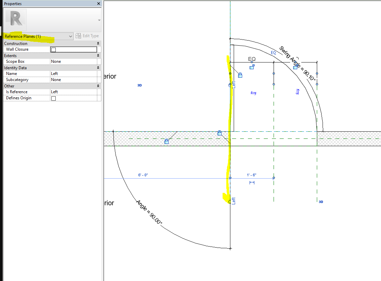
Task: Click the Revit family type thumbnail
Action: pyautogui.click(x=16, y=20)
